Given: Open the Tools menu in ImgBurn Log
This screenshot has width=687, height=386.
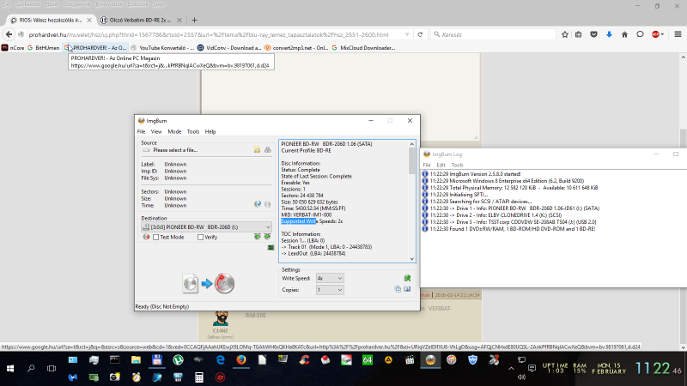Looking at the screenshot, I should 457,165.
